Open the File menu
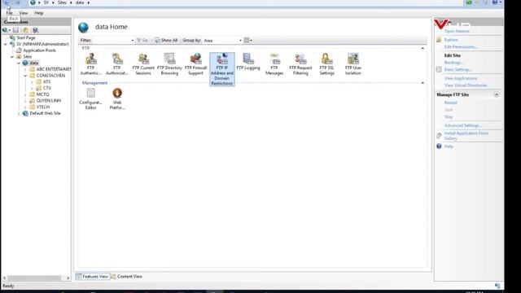 tap(9, 13)
